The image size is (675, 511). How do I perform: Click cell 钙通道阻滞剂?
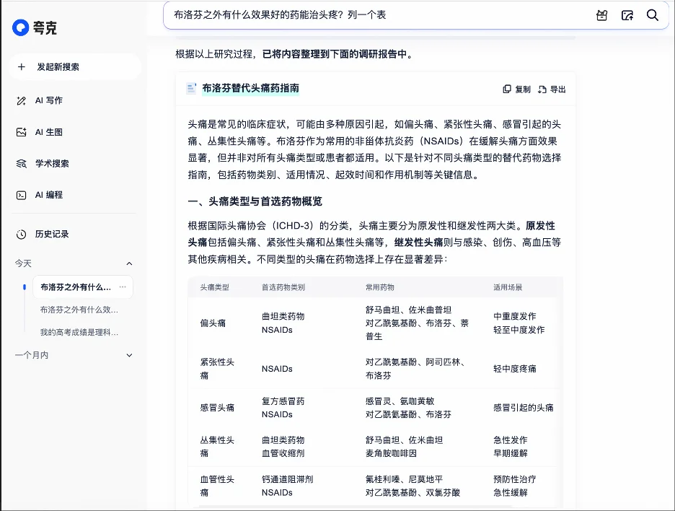pos(288,479)
